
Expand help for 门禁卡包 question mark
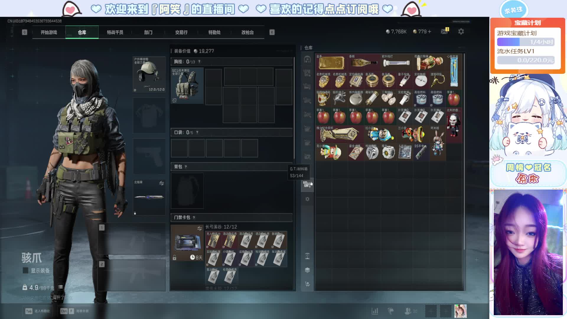click(x=194, y=218)
